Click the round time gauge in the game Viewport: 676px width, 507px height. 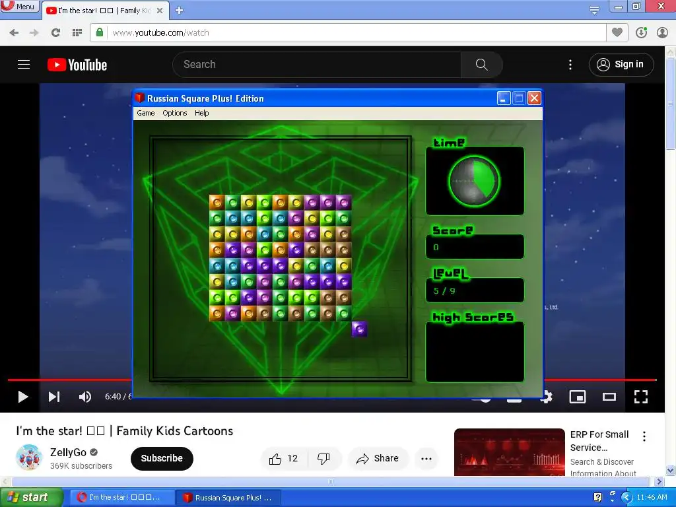[474, 181]
